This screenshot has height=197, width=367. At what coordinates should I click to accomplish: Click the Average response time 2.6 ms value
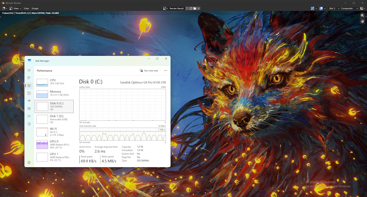pos(100,151)
